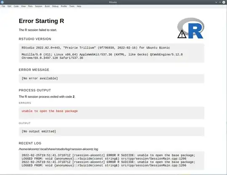Click red 'unable to open the base package' text

[50, 111]
